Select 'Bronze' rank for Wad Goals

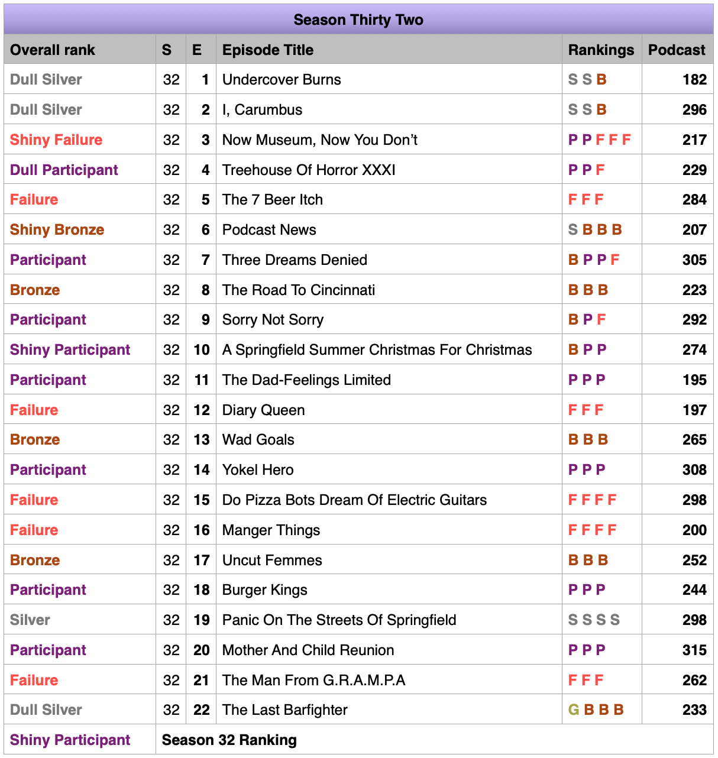tap(35, 439)
